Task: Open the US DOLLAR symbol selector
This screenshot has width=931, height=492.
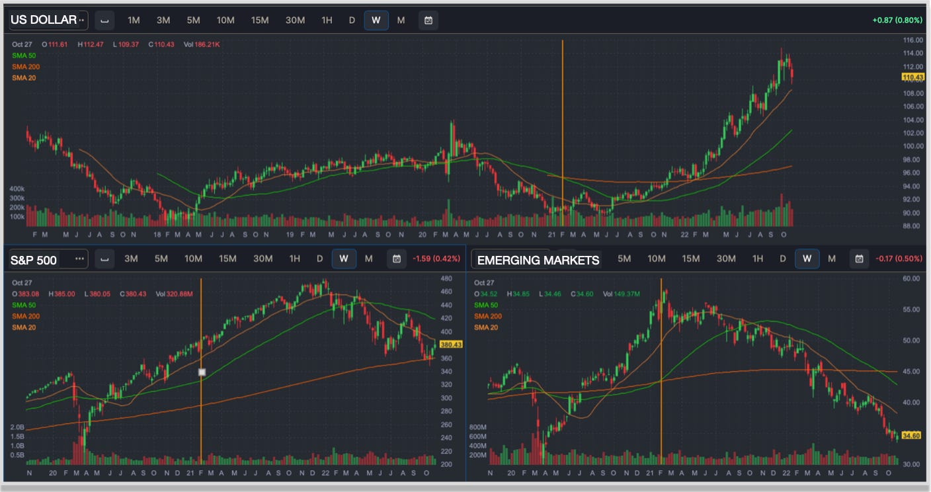Action: click(48, 20)
